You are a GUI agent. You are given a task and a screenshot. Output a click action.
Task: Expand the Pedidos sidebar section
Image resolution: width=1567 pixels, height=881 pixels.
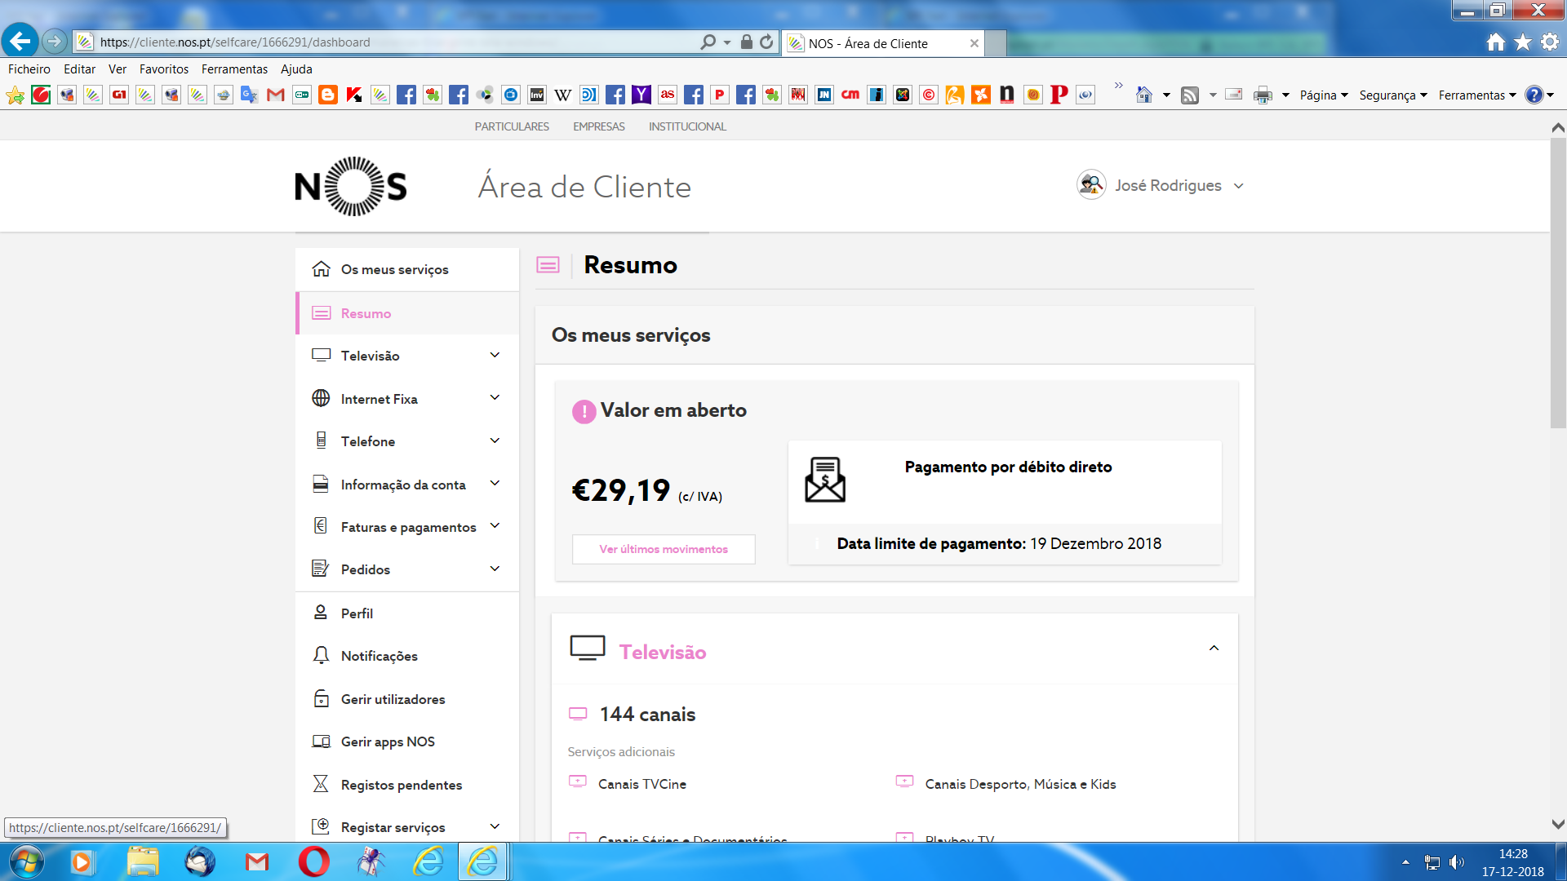click(495, 569)
